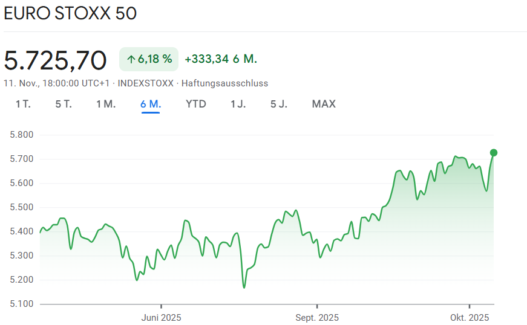Image resolution: width=527 pixels, height=325 pixels.
Task: Click the green endpoint dot on the chart
Action: tap(494, 152)
